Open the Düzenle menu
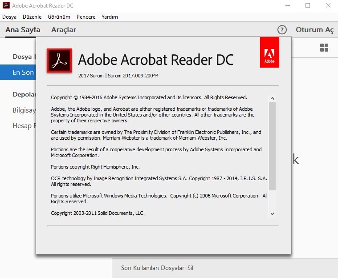338x278 pixels. coord(32,17)
